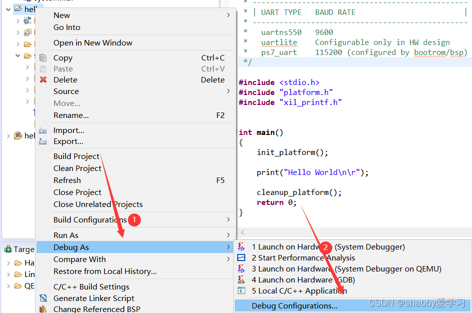The width and height of the screenshot is (472, 313).
Task: Click the Performance Analysis chart icon
Action: [241, 258]
